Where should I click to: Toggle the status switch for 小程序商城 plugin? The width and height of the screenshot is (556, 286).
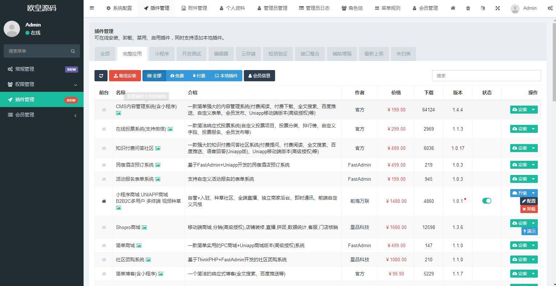[x=487, y=201]
